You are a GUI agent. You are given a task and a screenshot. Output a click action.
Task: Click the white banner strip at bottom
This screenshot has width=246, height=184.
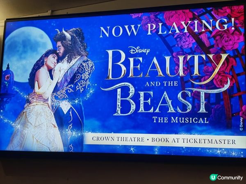click(165, 140)
